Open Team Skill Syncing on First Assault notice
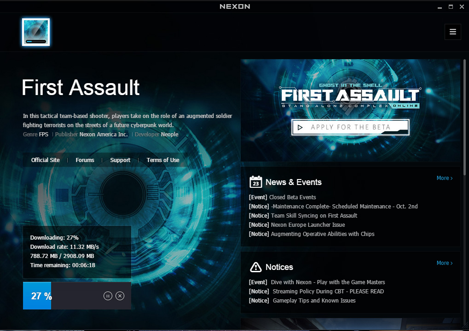The width and height of the screenshot is (469, 331). (314, 216)
